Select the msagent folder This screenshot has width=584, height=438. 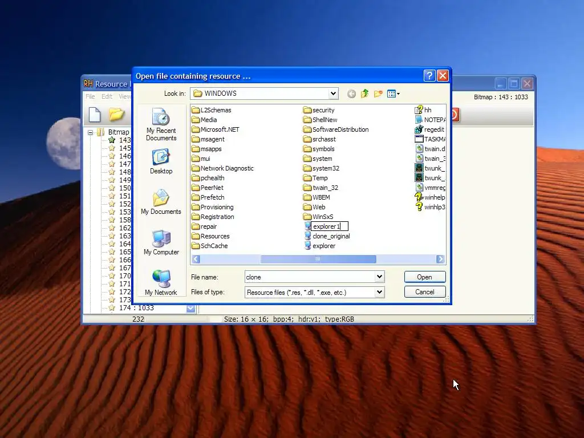click(208, 139)
